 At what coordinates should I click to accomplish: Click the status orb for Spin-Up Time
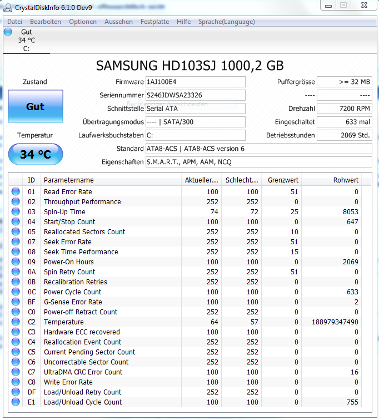coord(16,211)
